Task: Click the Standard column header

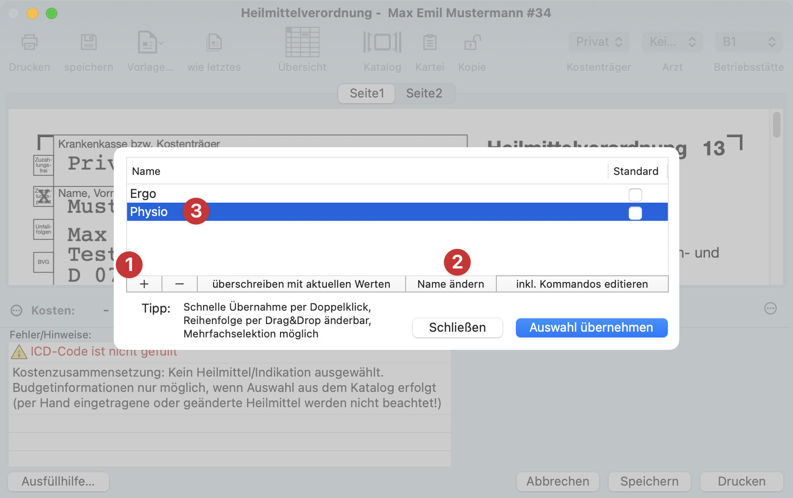Action: pos(637,171)
